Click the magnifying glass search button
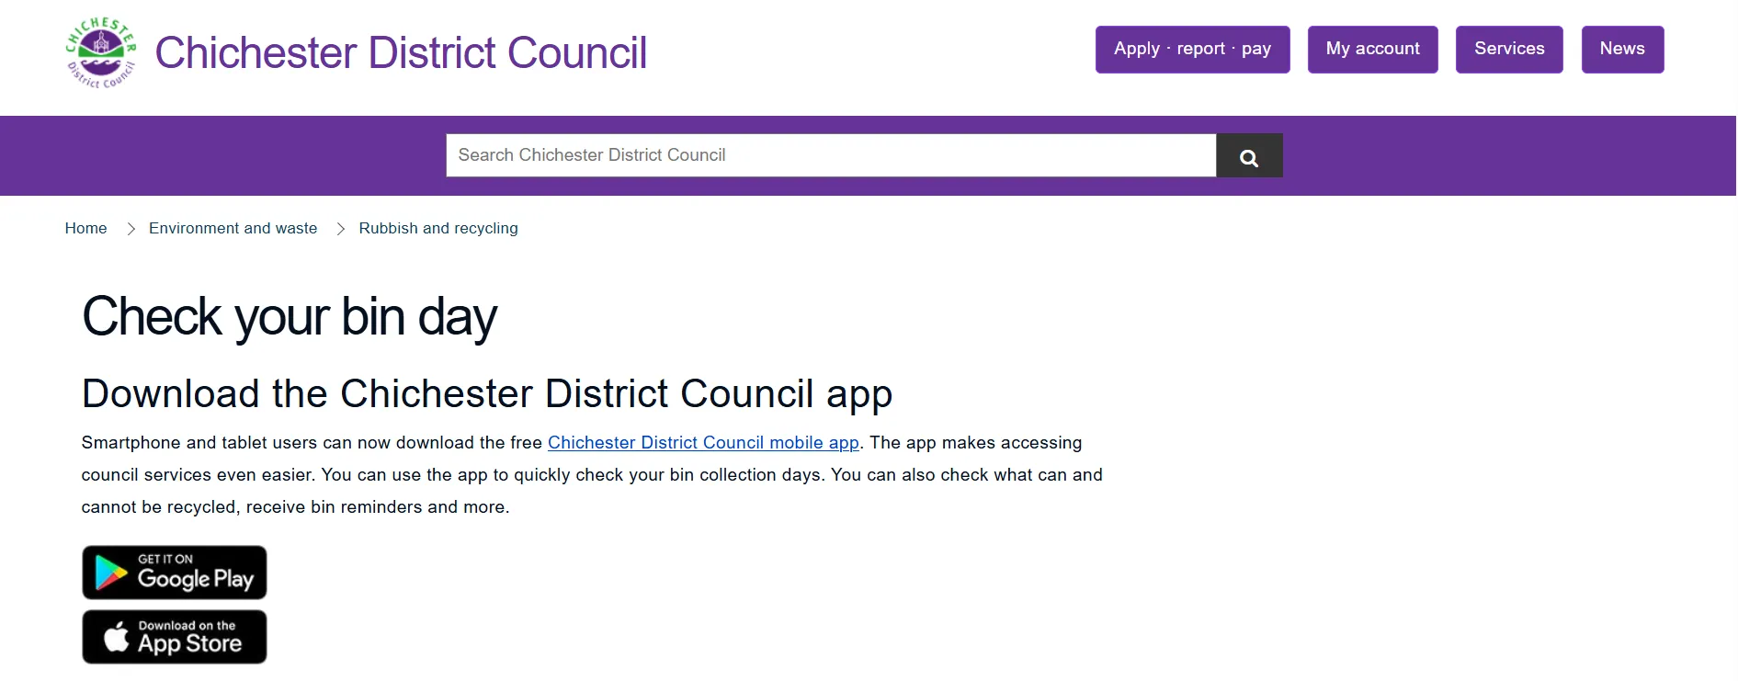The image size is (1738, 681). (x=1249, y=155)
